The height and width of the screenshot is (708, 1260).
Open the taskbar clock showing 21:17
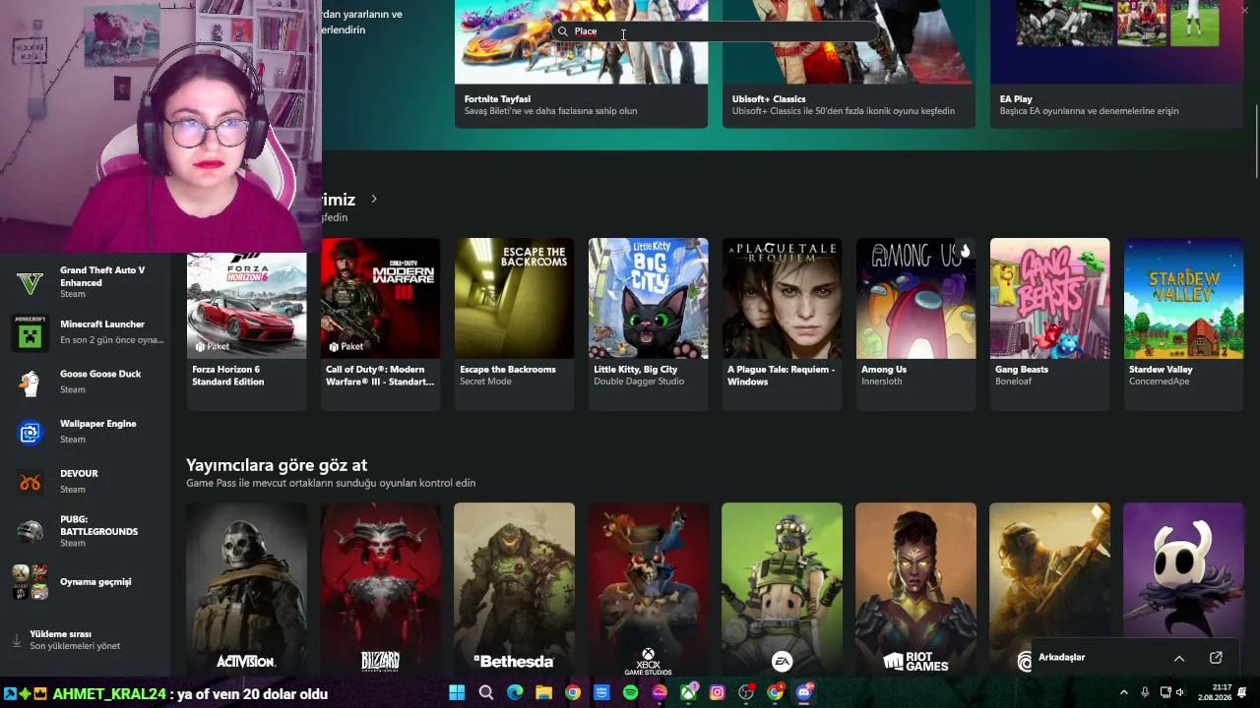pyautogui.click(x=1215, y=693)
